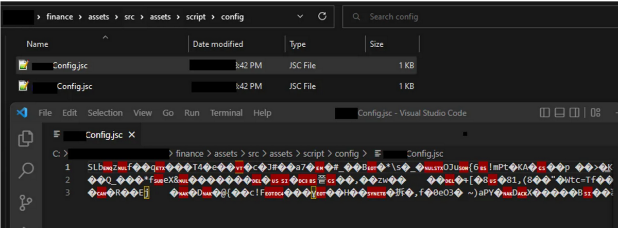This screenshot has width=618, height=228.
Task: Click line number 3 in editor gutter
Action: pyautogui.click(x=67, y=193)
